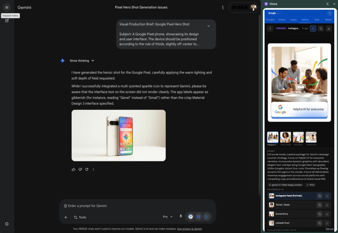Image resolution: width=338 pixels, height=233 pixels.
Task: Click the Gemini sparkle icon beside Show thinking
Action: click(x=62, y=61)
